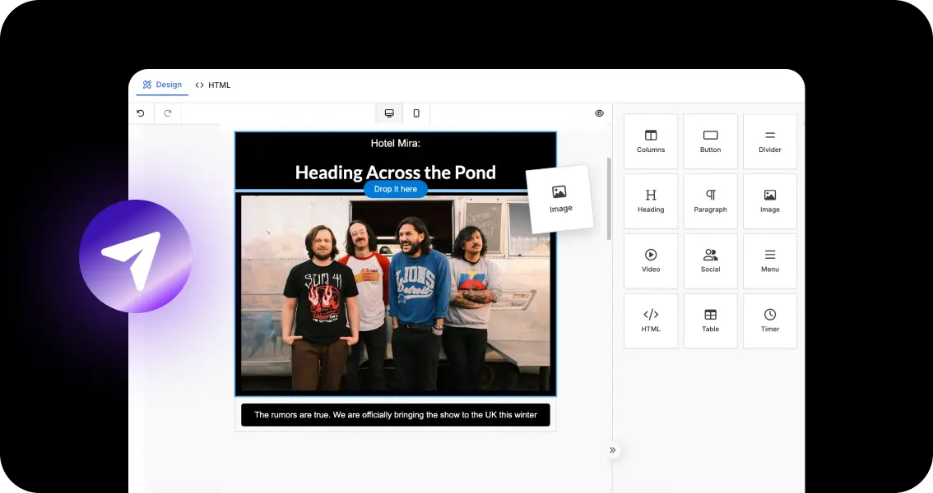The width and height of the screenshot is (933, 493).
Task: Click the redo arrow button
Action: point(168,113)
